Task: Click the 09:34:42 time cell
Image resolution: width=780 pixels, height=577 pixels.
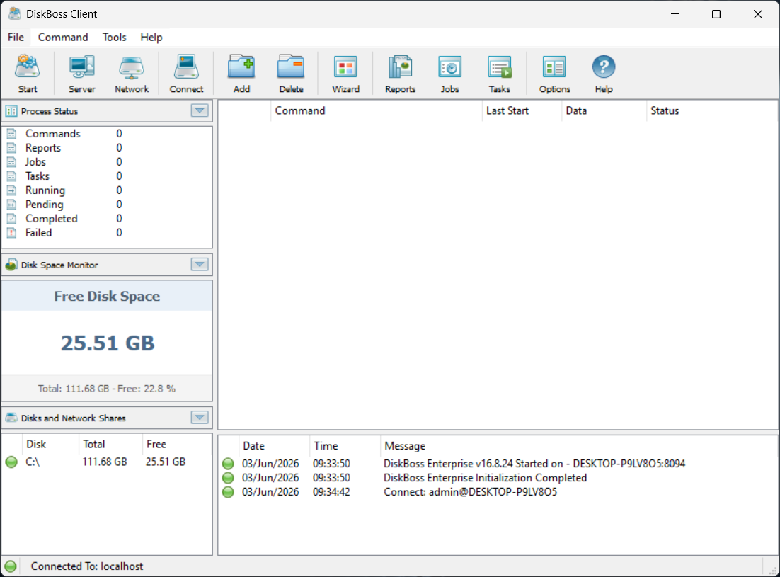Action: click(x=331, y=492)
